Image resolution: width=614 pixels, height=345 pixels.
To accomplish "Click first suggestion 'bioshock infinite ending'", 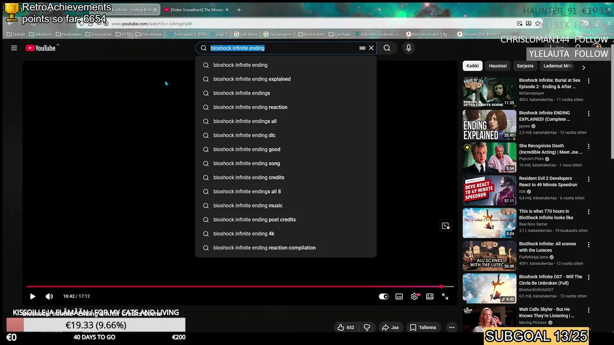I will (x=286, y=65).
